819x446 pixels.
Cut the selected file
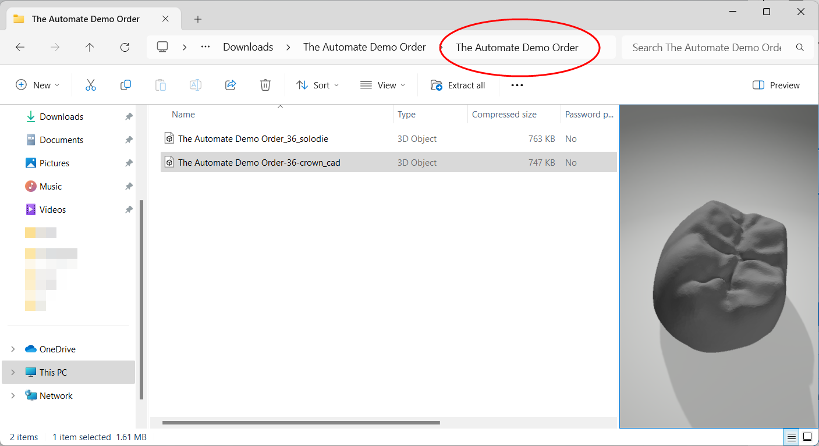pos(90,85)
